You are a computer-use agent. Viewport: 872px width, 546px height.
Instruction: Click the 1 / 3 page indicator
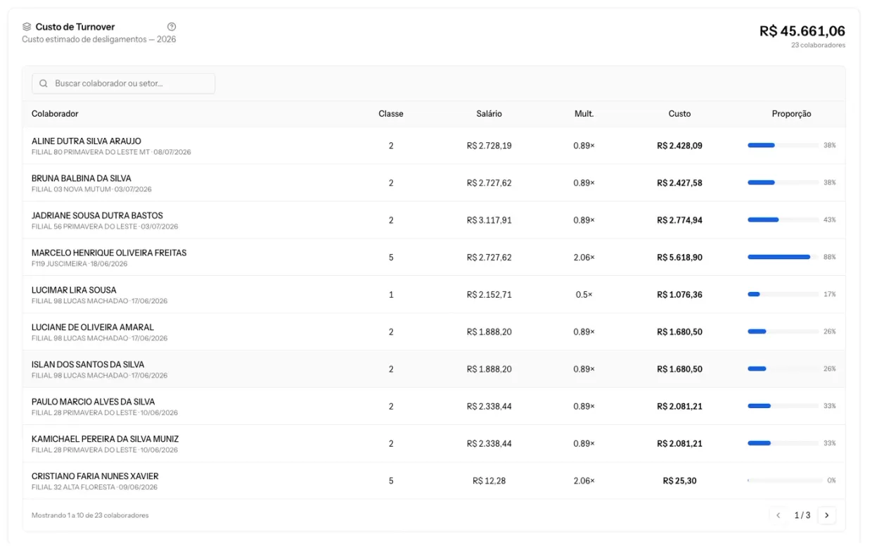[802, 516]
